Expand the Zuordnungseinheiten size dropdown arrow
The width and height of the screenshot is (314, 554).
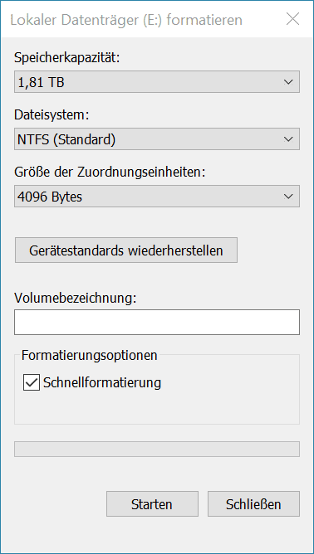point(288,196)
